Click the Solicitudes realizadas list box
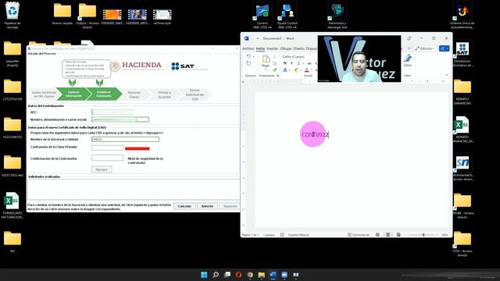This screenshot has width=500, height=281. [134, 189]
